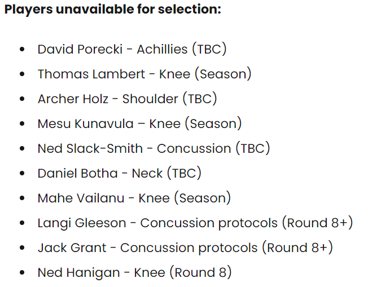Click the bullet beside Ned Hanigan
Screen dimensions: 368x287
coord(22,272)
